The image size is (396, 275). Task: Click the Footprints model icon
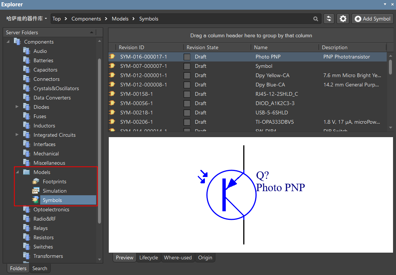click(x=36, y=181)
